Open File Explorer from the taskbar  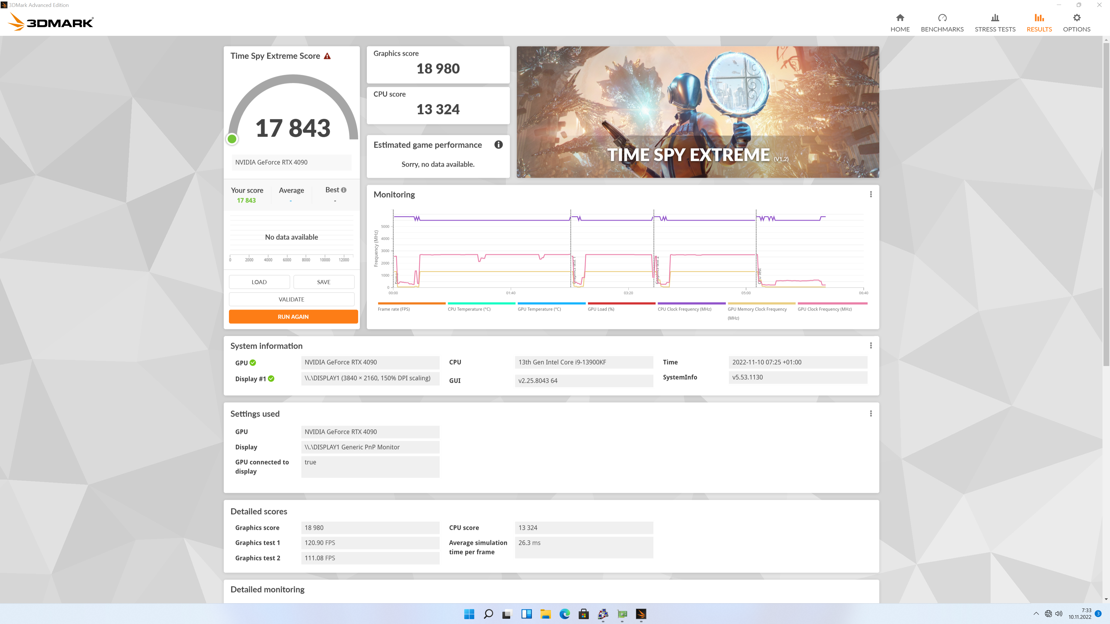[x=545, y=614]
